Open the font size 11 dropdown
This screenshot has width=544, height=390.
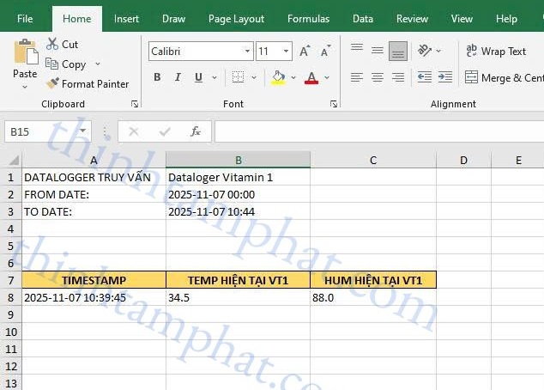pyautogui.click(x=286, y=52)
